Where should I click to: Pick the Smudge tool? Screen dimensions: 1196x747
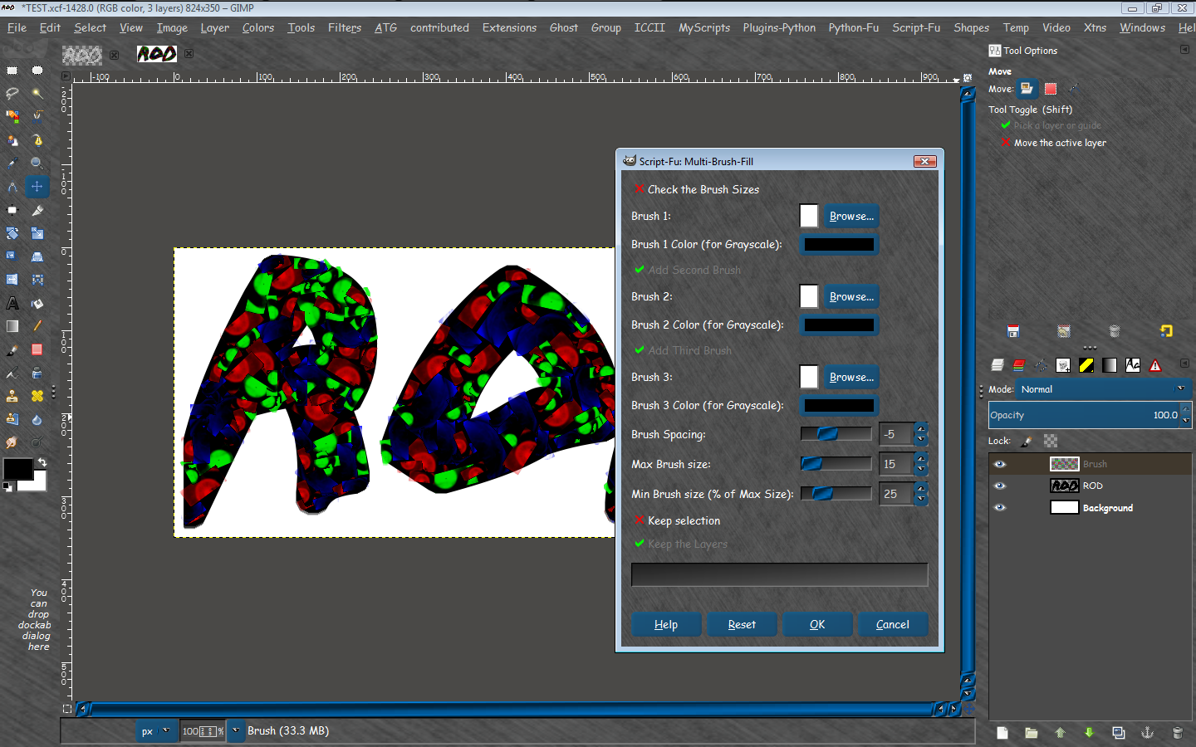pyautogui.click(x=12, y=442)
